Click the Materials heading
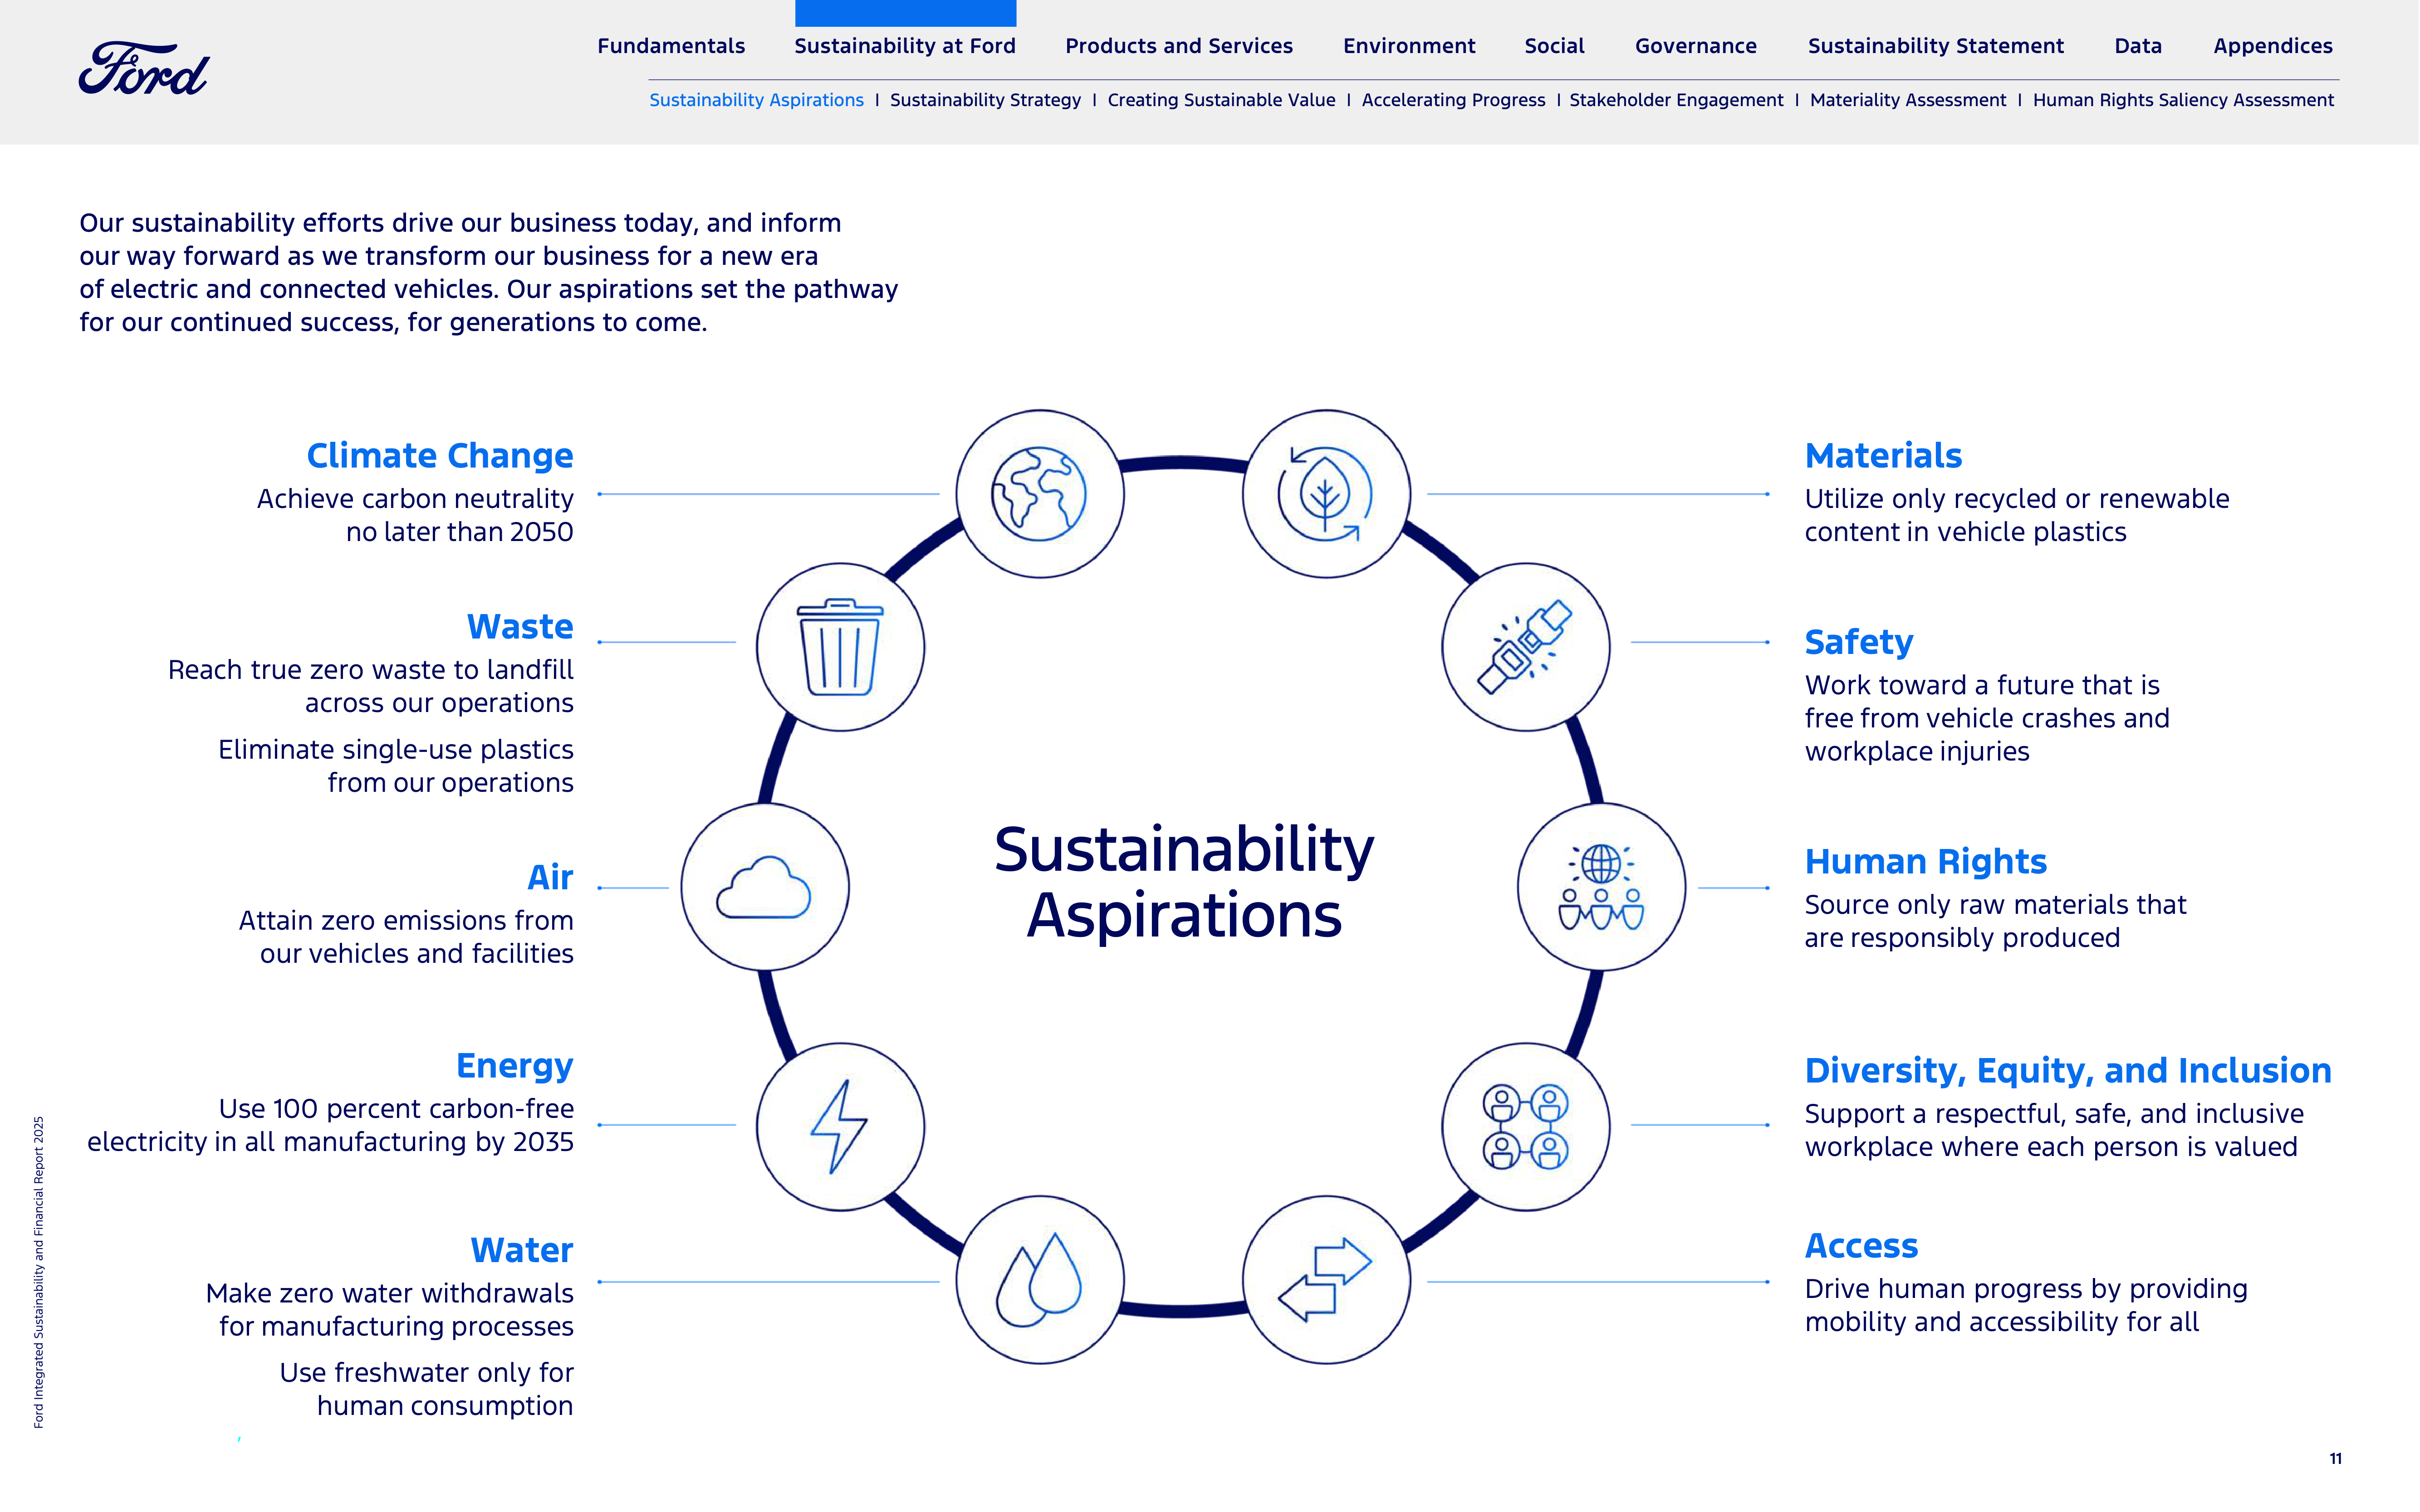Screen dimensions: 2420x1512 coord(1884,456)
